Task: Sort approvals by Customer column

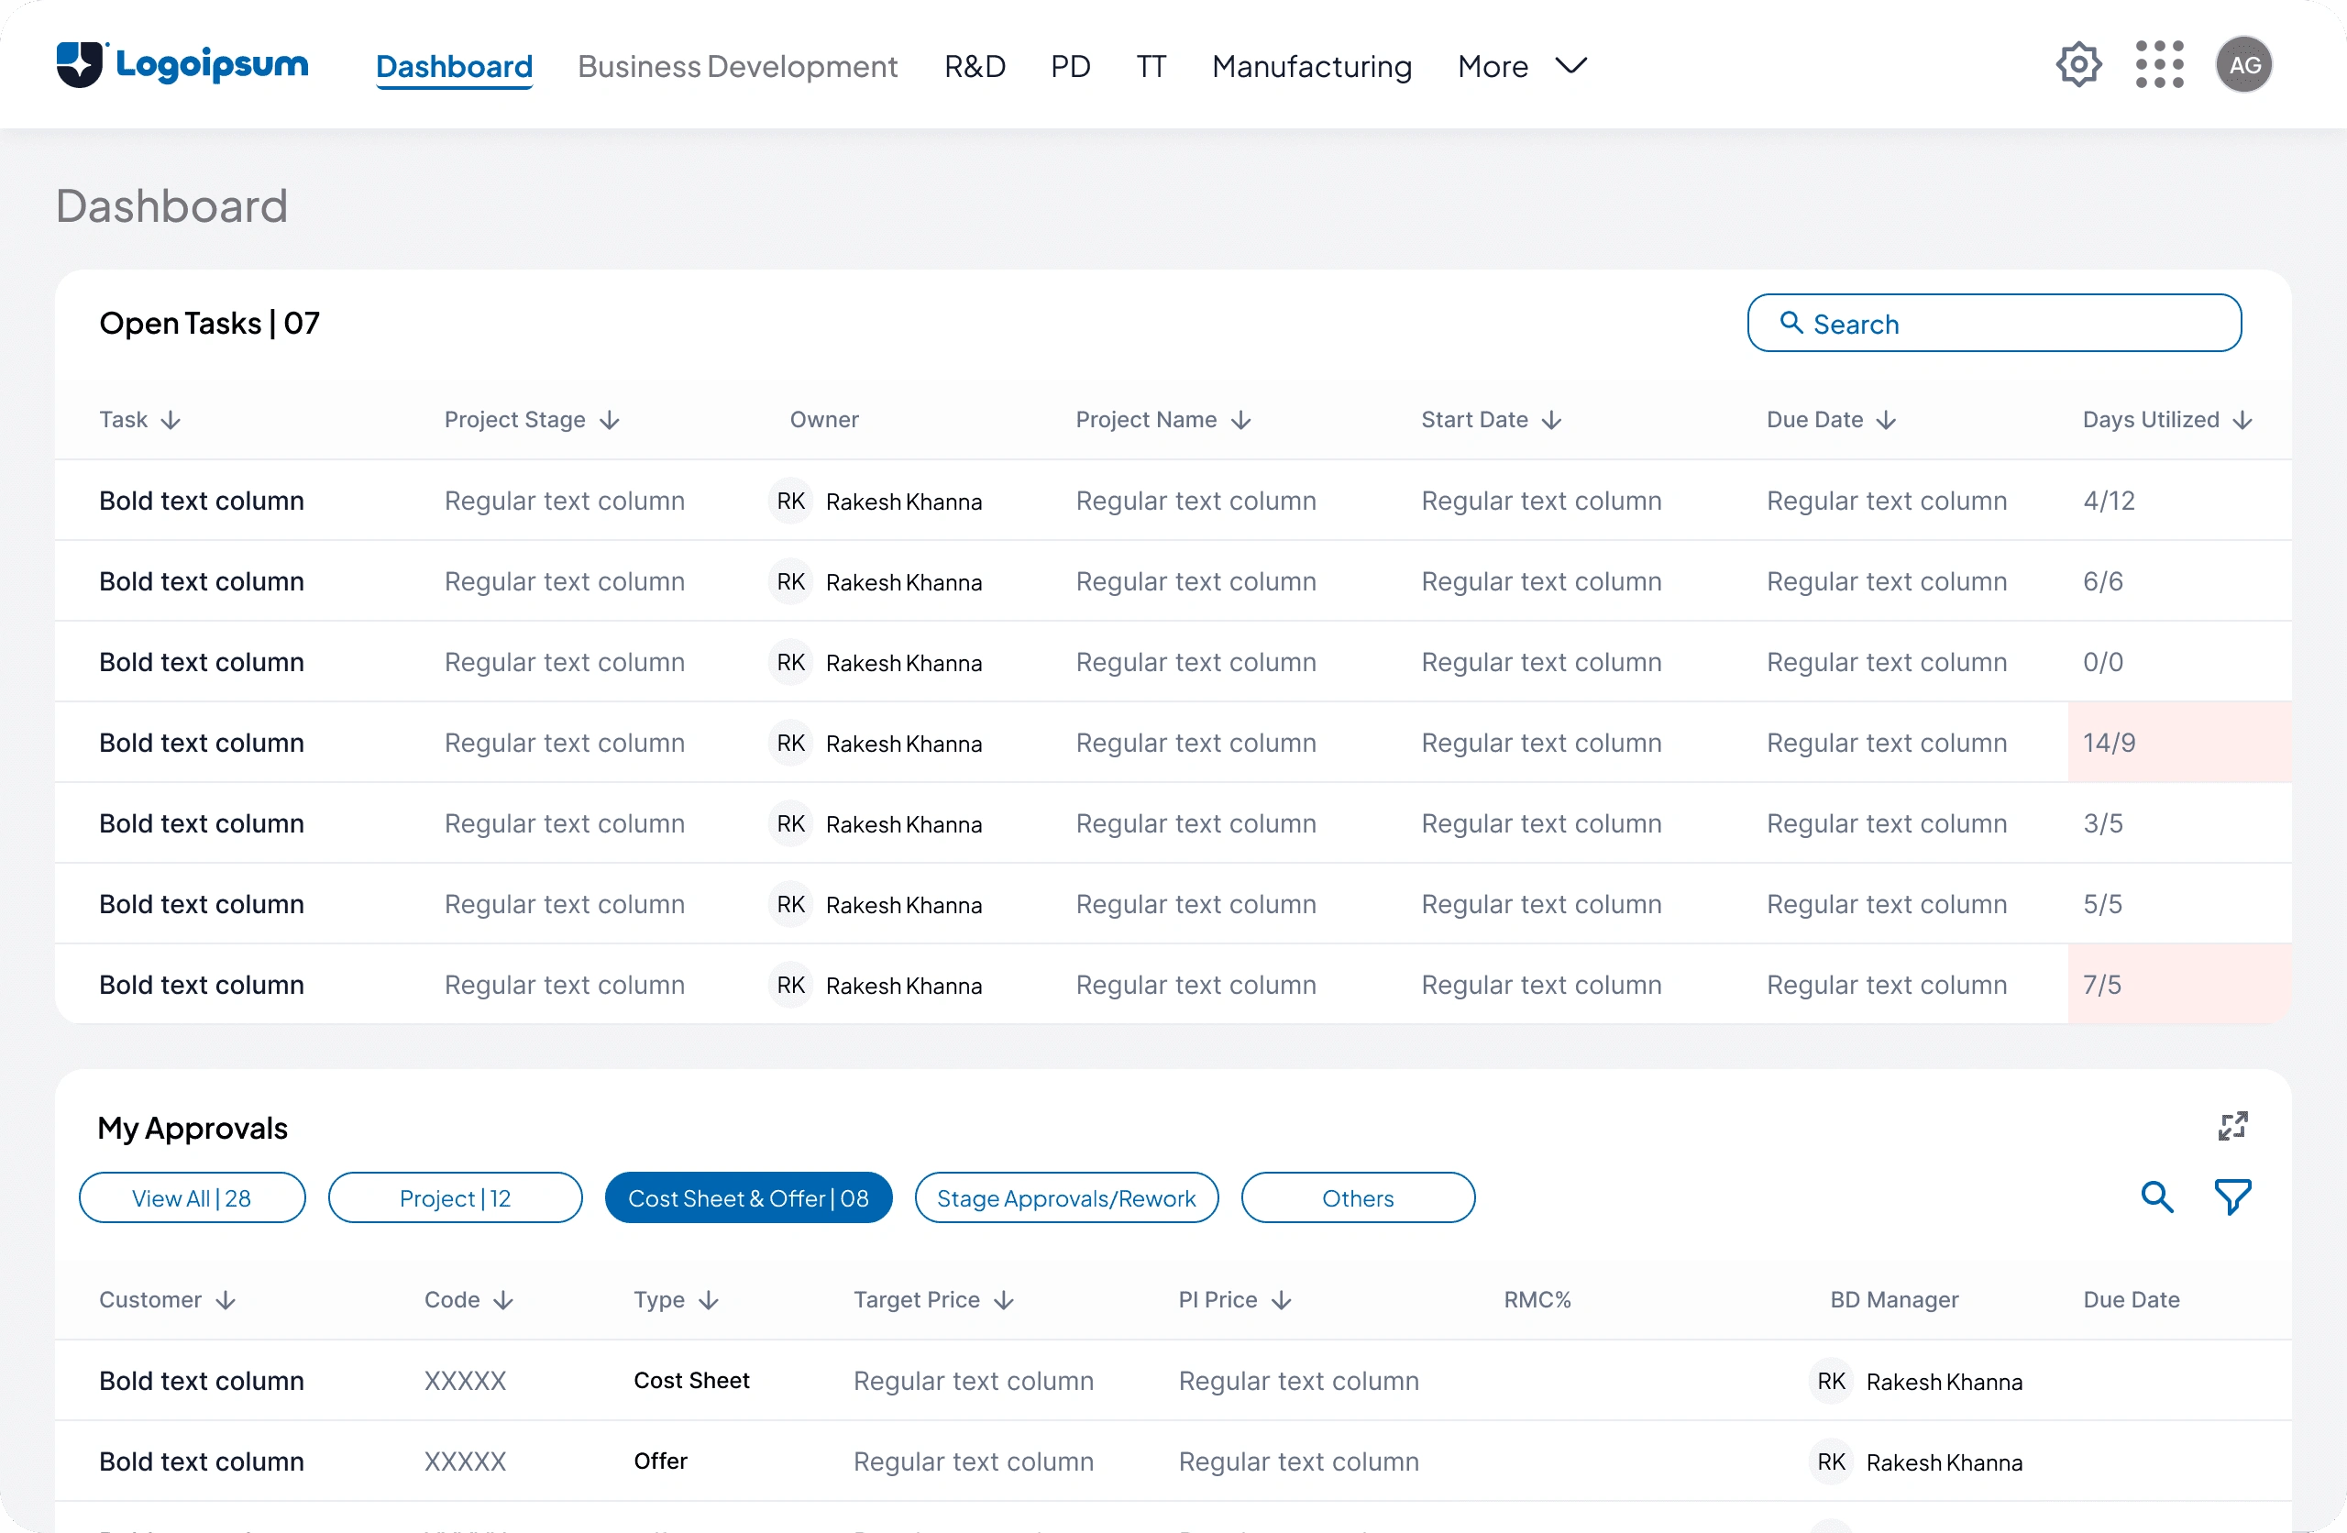Action: click(226, 1300)
